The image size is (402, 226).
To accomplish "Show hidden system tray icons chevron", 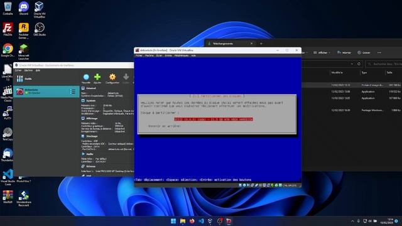I will point(352,221).
